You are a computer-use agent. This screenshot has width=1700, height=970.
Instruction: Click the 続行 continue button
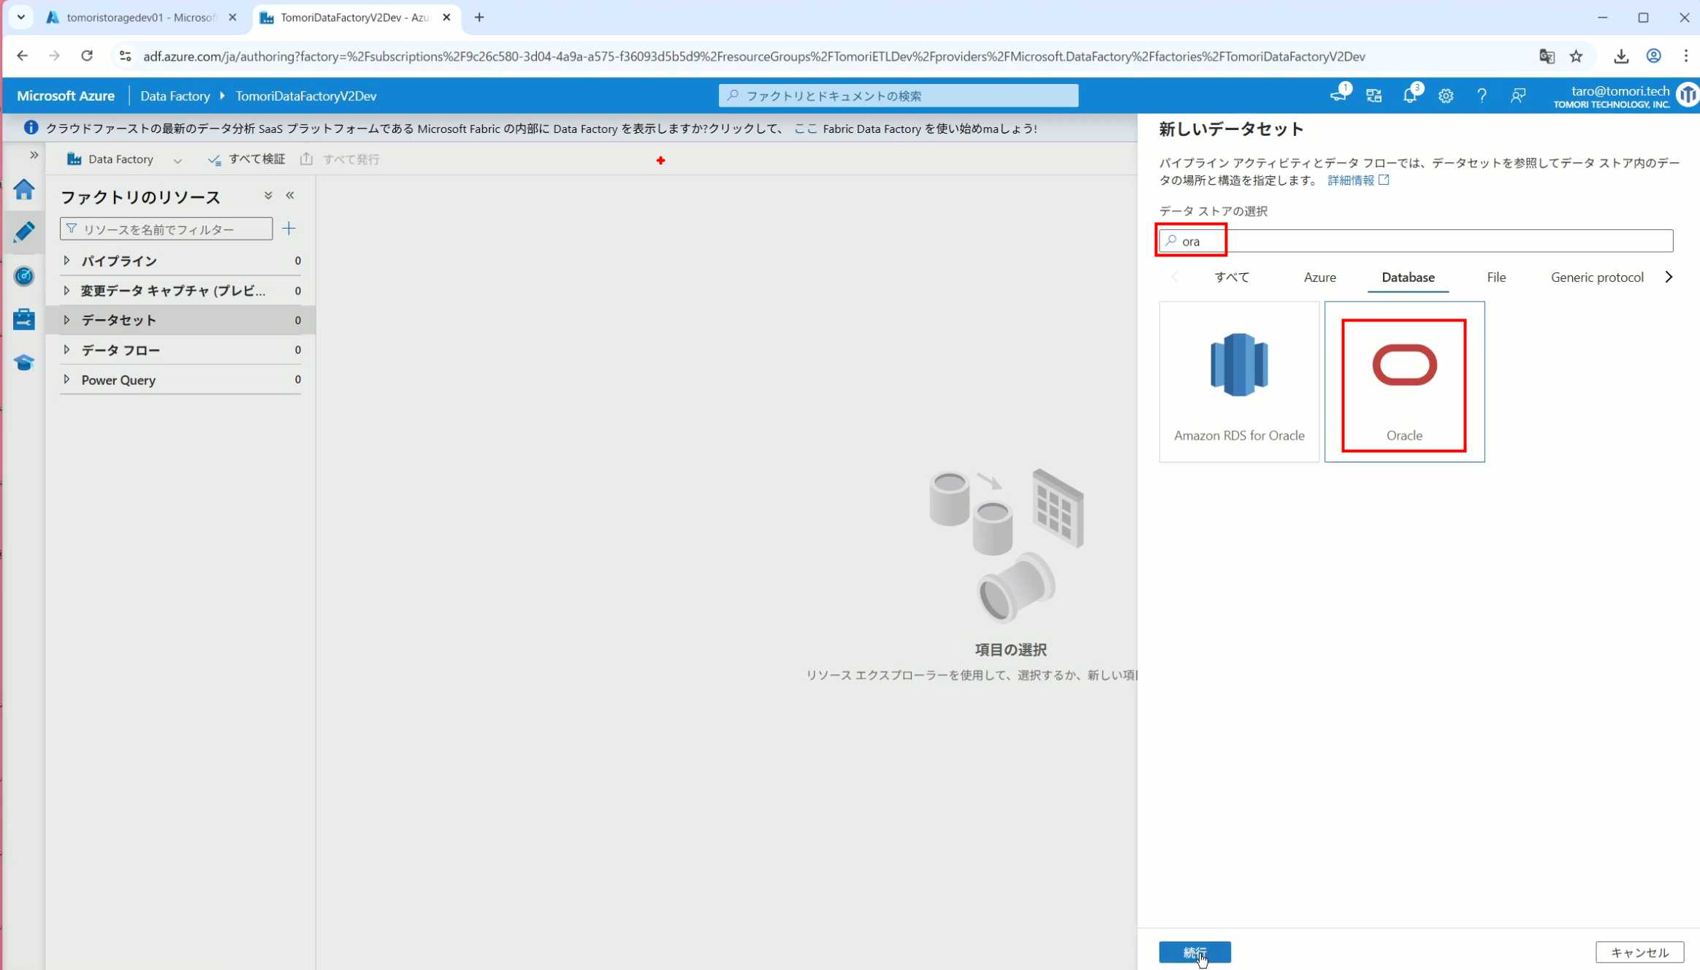1194,952
